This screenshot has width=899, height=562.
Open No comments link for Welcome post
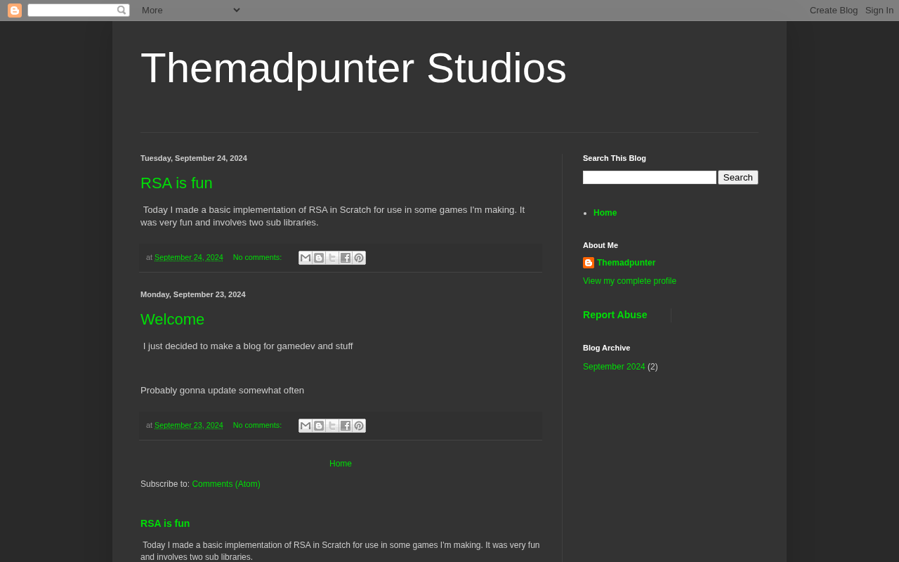[x=257, y=425]
